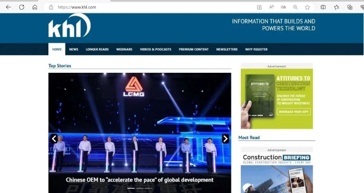Go back using the browser back arrow
Image resolution: width=364 pixels, height=193 pixels.
click(x=8, y=7)
